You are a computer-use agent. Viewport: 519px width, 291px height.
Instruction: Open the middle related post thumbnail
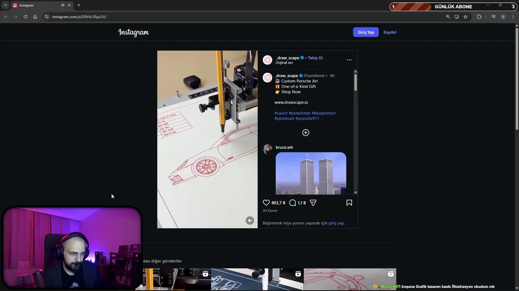257,279
